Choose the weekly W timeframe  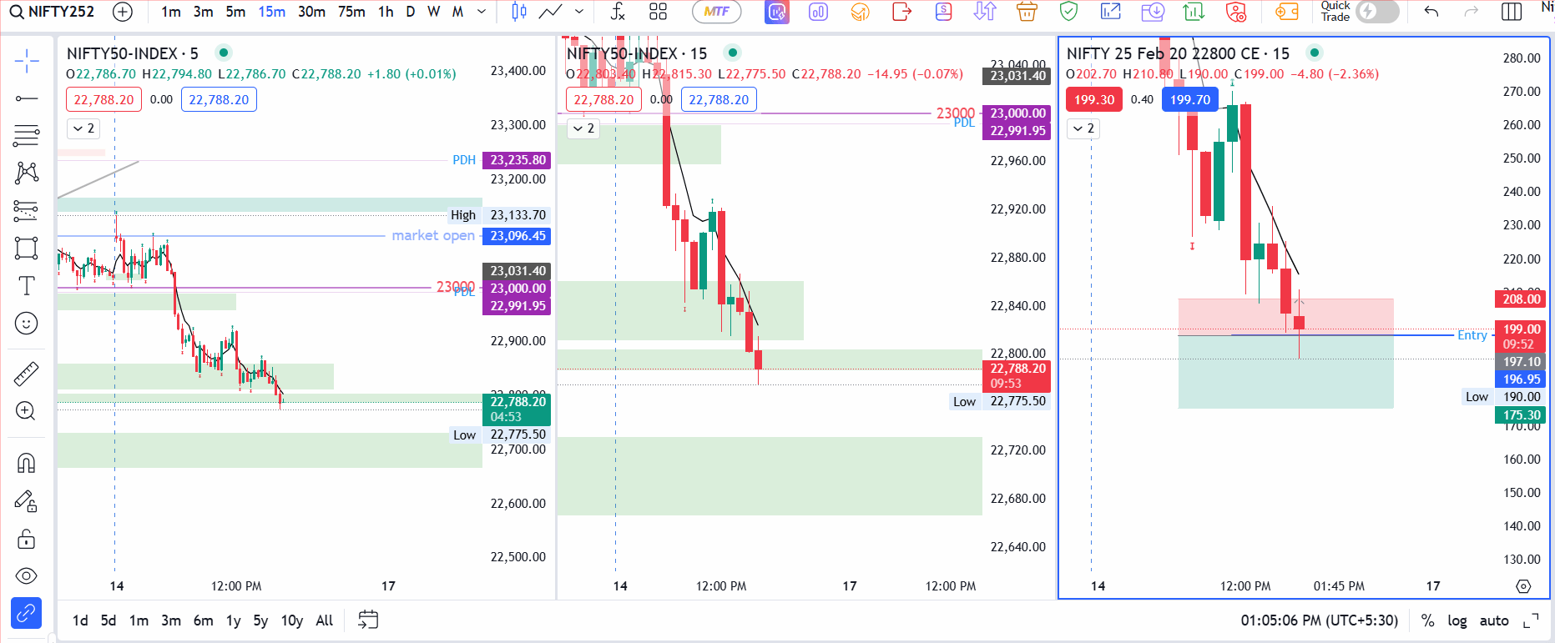point(433,12)
